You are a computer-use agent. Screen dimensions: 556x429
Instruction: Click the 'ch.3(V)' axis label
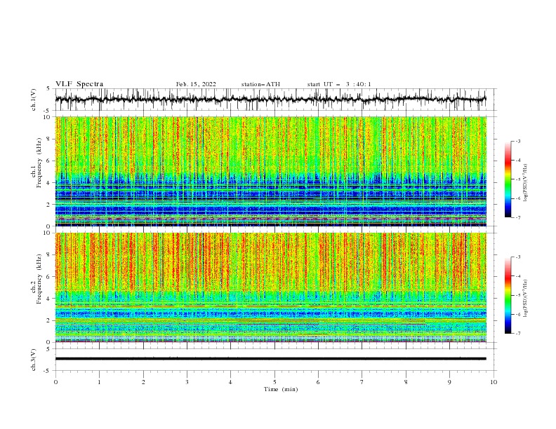(34, 360)
